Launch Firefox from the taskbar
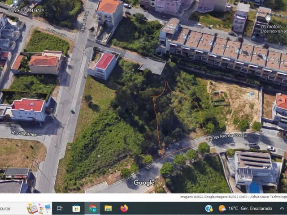287x215 pixels. tap(124, 208)
